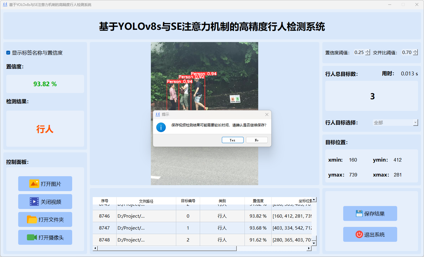The image size is (424, 257).
Task: Click the floppy disk icon on 保存结果
Action: pyautogui.click(x=359, y=213)
